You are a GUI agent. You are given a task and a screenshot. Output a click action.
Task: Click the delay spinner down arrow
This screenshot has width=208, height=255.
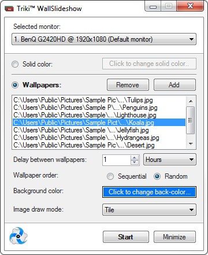(135, 162)
